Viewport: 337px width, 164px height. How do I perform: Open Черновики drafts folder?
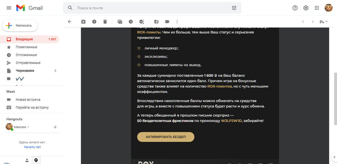pyautogui.click(x=25, y=71)
